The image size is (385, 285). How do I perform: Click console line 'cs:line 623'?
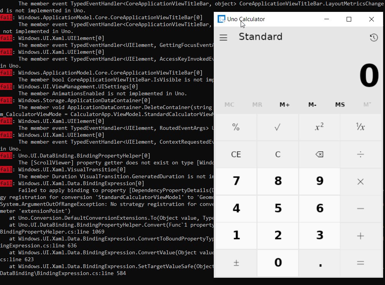[17, 259]
